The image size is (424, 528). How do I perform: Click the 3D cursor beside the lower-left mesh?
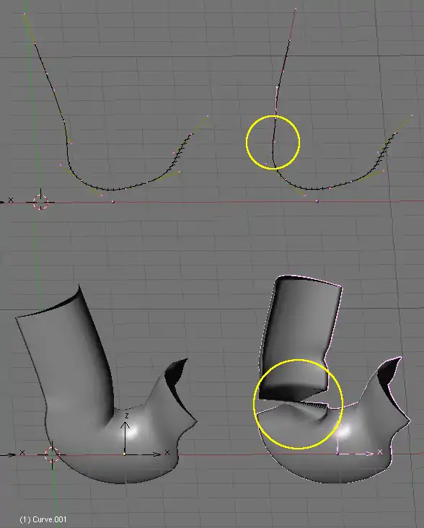[52, 454]
